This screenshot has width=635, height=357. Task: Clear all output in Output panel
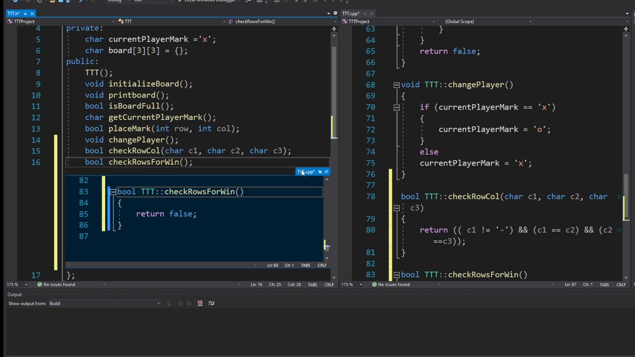click(x=200, y=303)
